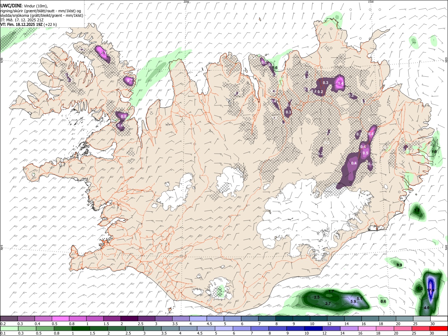Click the 0.2 label in the snow legend
Viewport: 448px width, 336px height.
click(3, 324)
